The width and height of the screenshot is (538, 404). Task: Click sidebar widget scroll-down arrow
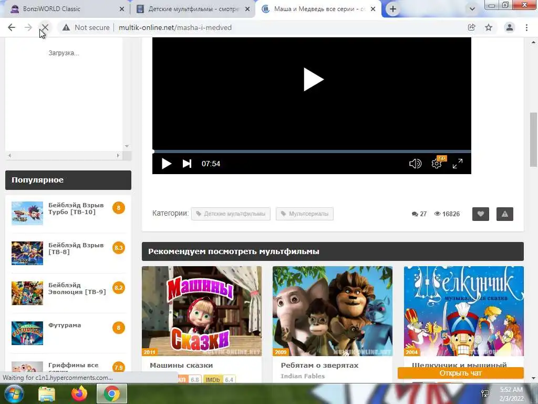click(127, 146)
